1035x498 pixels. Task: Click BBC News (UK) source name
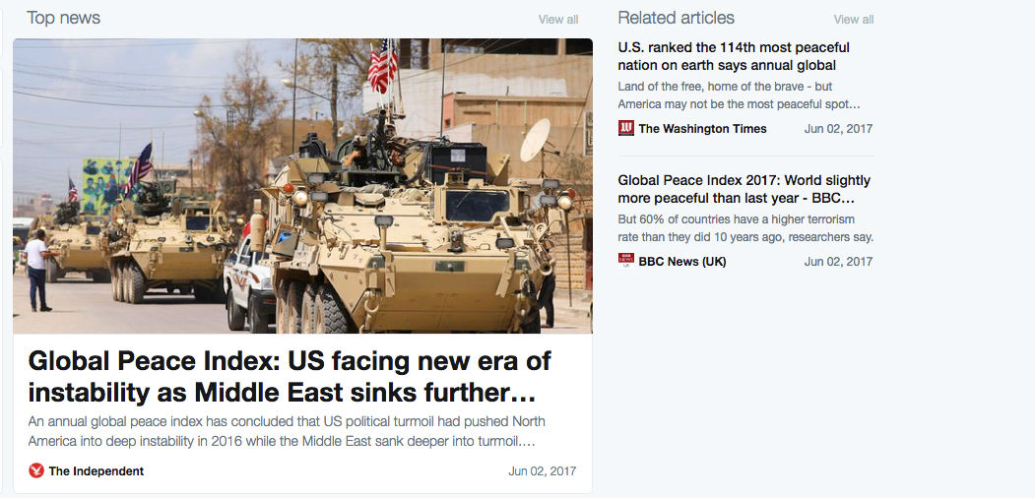pyautogui.click(x=681, y=261)
